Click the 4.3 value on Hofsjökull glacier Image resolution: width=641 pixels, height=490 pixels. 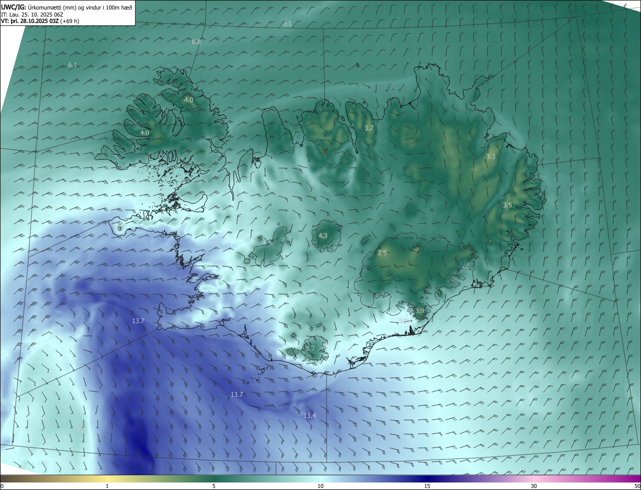point(323,236)
